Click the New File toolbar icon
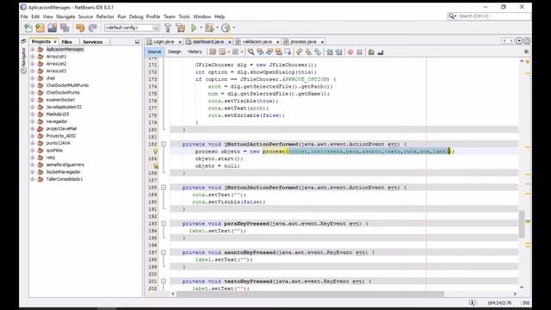The height and width of the screenshot is (310, 551). pyautogui.click(x=28, y=28)
